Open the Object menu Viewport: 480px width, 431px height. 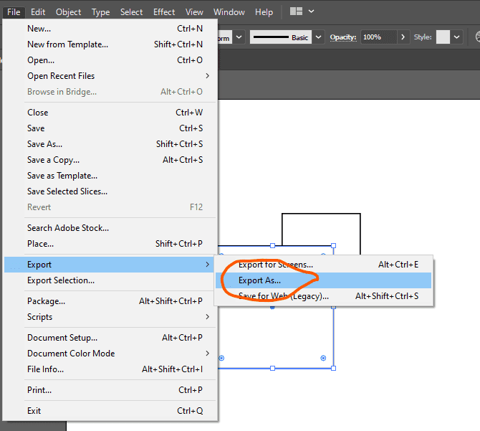[68, 12]
